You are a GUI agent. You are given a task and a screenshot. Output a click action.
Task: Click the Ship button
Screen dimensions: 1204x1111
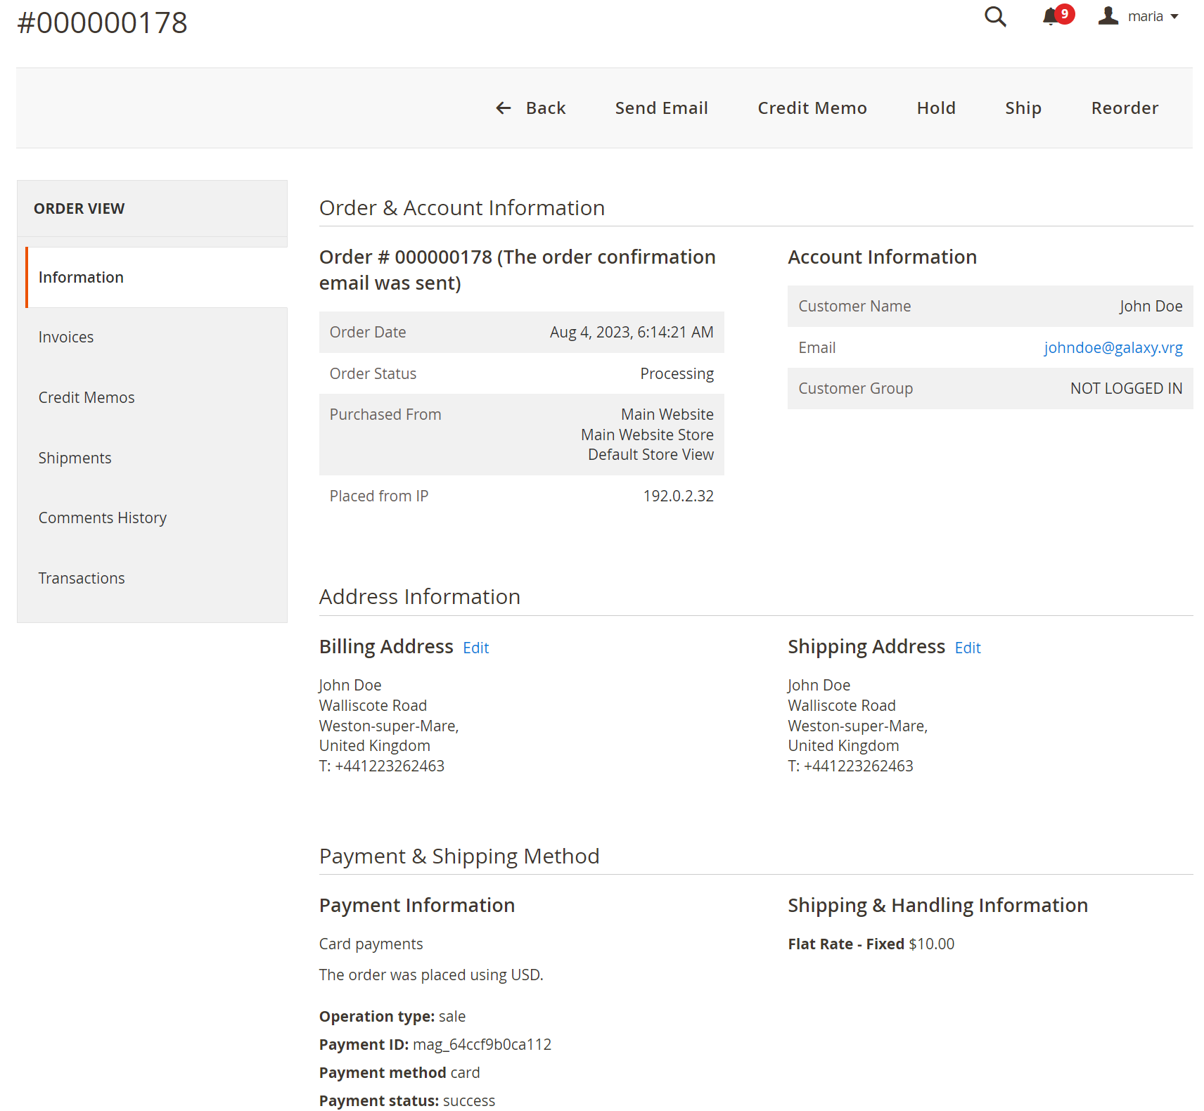(1023, 108)
